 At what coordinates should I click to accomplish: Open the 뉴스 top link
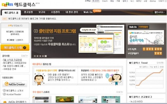coord(132,1)
